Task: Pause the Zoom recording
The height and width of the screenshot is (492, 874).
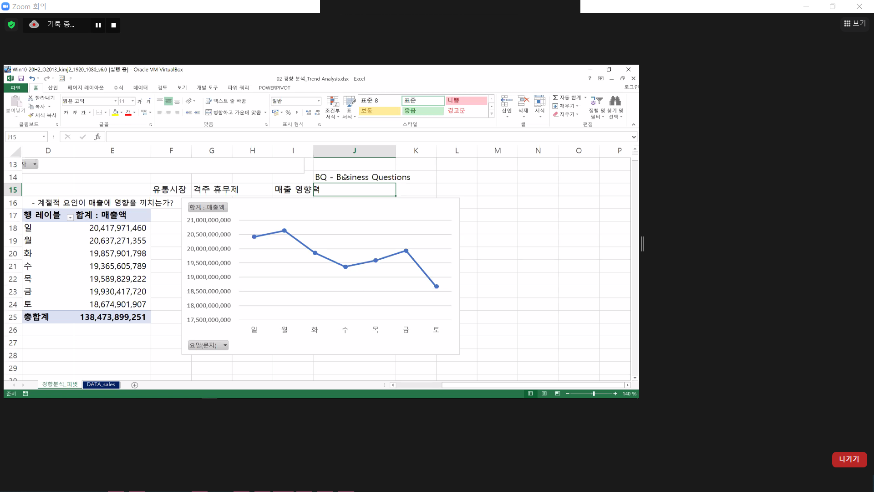Action: (98, 25)
